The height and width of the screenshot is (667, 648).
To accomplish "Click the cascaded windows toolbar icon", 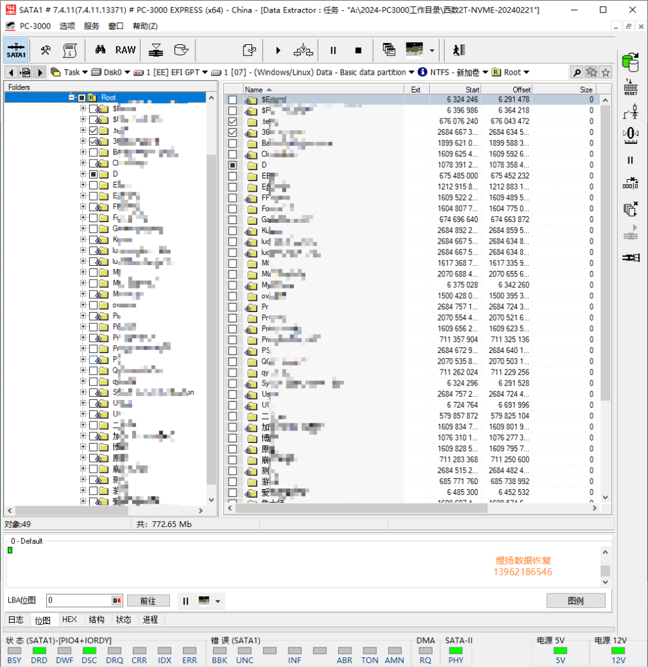I will 389,50.
